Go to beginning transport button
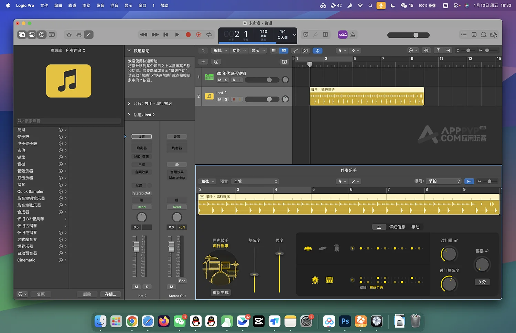516x333 pixels. coord(166,35)
